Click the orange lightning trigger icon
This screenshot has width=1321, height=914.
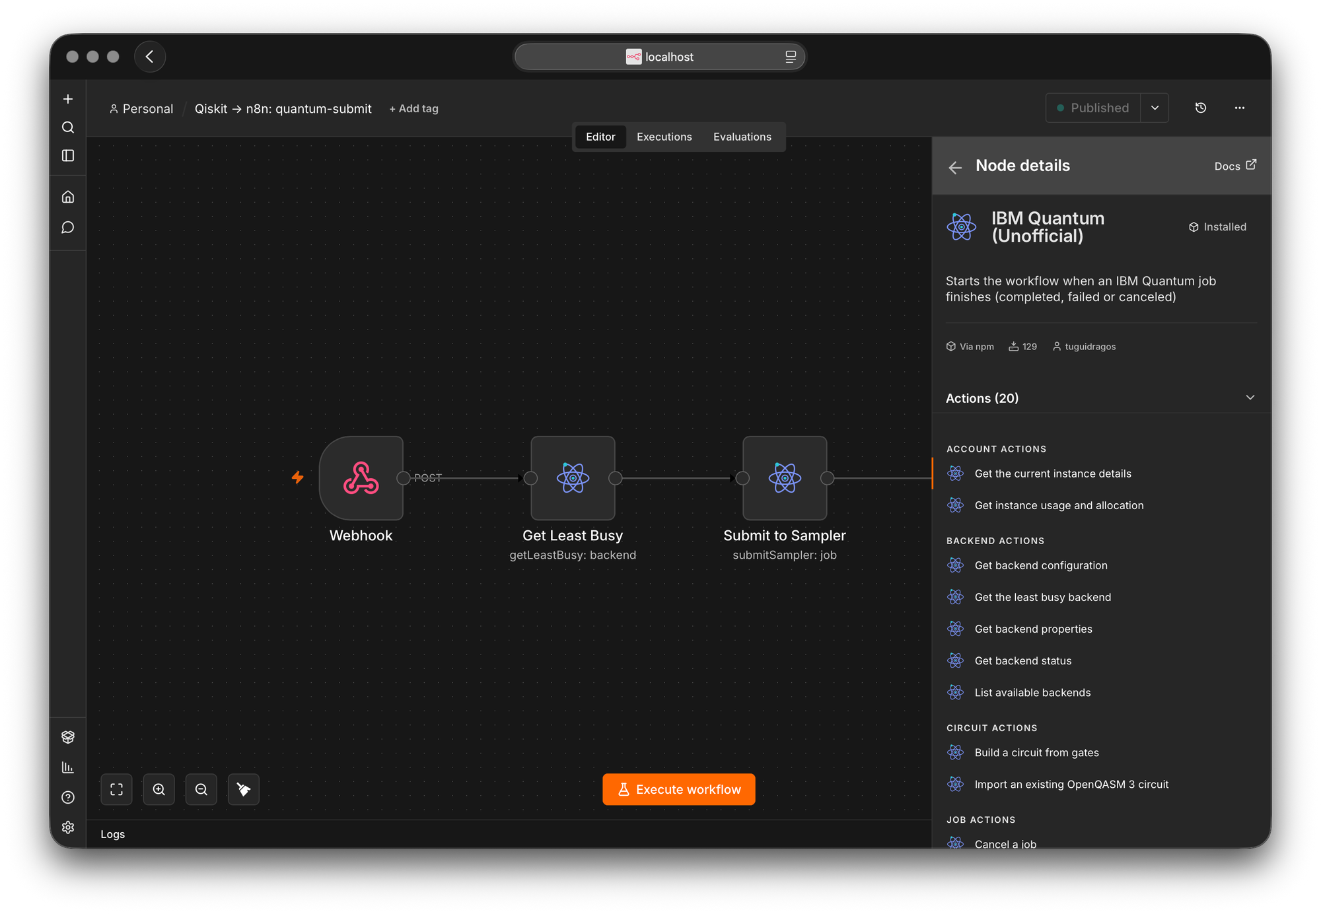pyautogui.click(x=298, y=477)
